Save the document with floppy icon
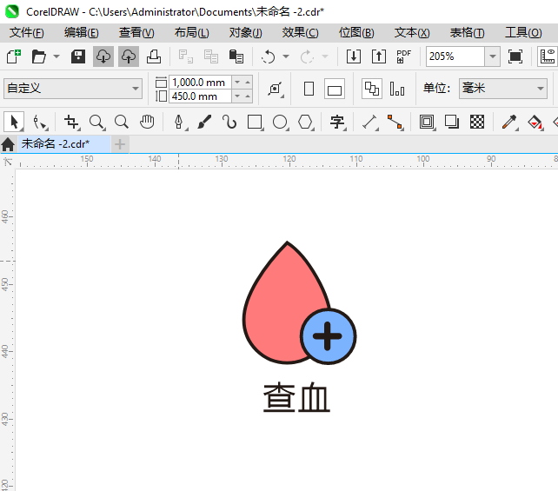 click(x=78, y=56)
